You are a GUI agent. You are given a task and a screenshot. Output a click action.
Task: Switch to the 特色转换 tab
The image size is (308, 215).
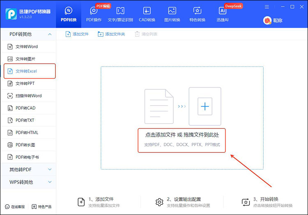(x=197, y=14)
